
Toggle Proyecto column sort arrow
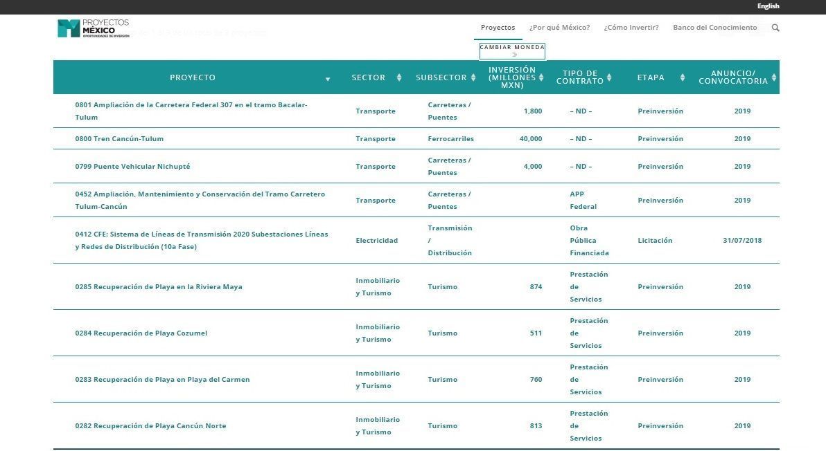coord(328,79)
